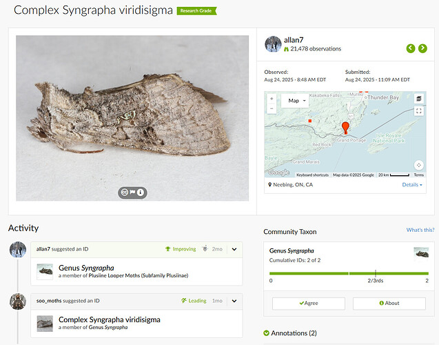Open map layers icon
Image resolution: width=439 pixels, height=345 pixels.
tap(418, 99)
